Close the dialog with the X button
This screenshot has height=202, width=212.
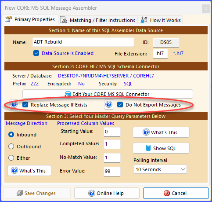(206, 8)
